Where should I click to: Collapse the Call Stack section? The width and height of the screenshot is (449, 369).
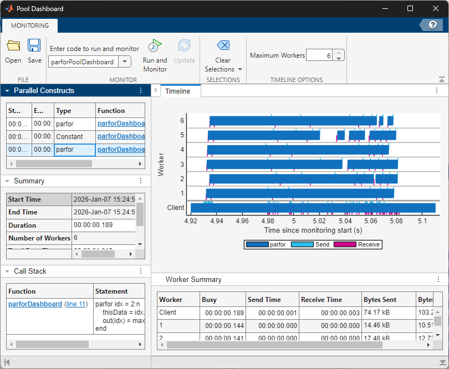7,271
